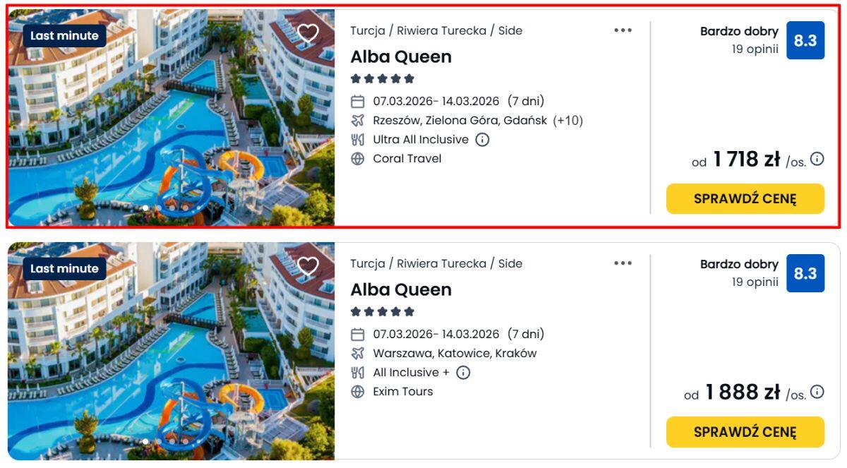
Task: Click the cutlery icon beside All Inclusive +
Action: pos(358,373)
